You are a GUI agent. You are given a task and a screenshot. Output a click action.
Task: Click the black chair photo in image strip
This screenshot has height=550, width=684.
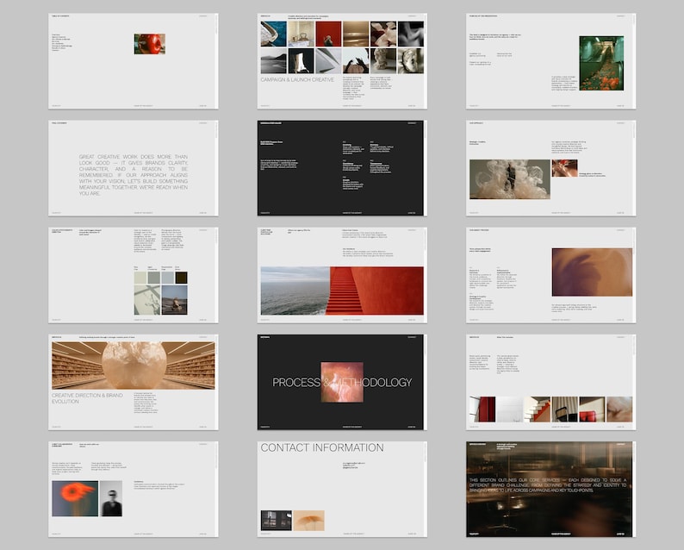pyautogui.click(x=564, y=409)
